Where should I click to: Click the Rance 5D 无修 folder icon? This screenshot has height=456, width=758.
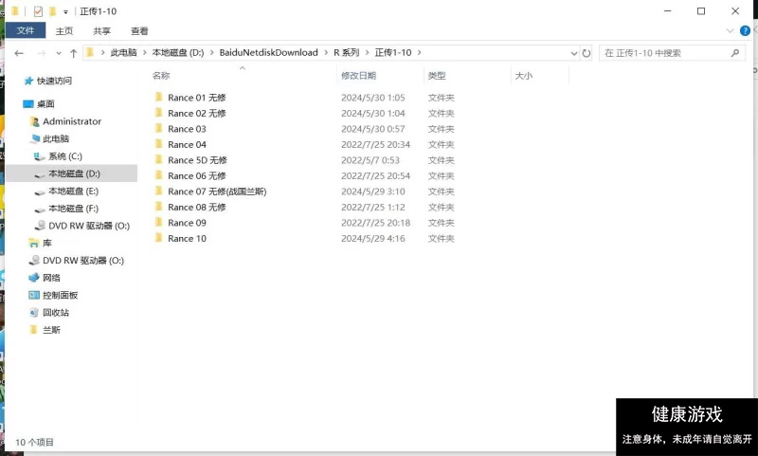click(158, 159)
